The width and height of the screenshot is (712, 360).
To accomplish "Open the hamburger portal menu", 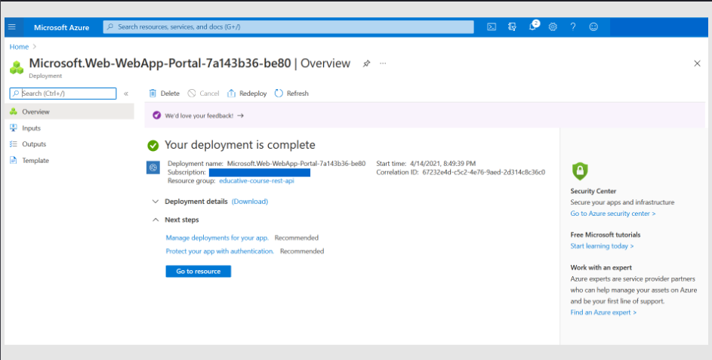I will tap(12, 27).
